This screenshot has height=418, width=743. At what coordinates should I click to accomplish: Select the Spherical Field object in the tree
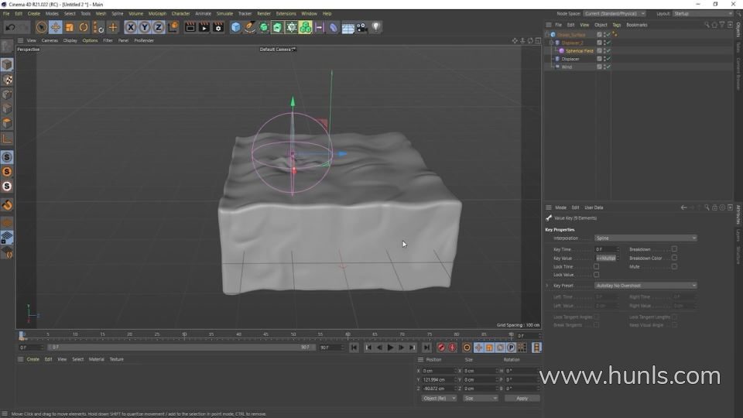(x=579, y=51)
